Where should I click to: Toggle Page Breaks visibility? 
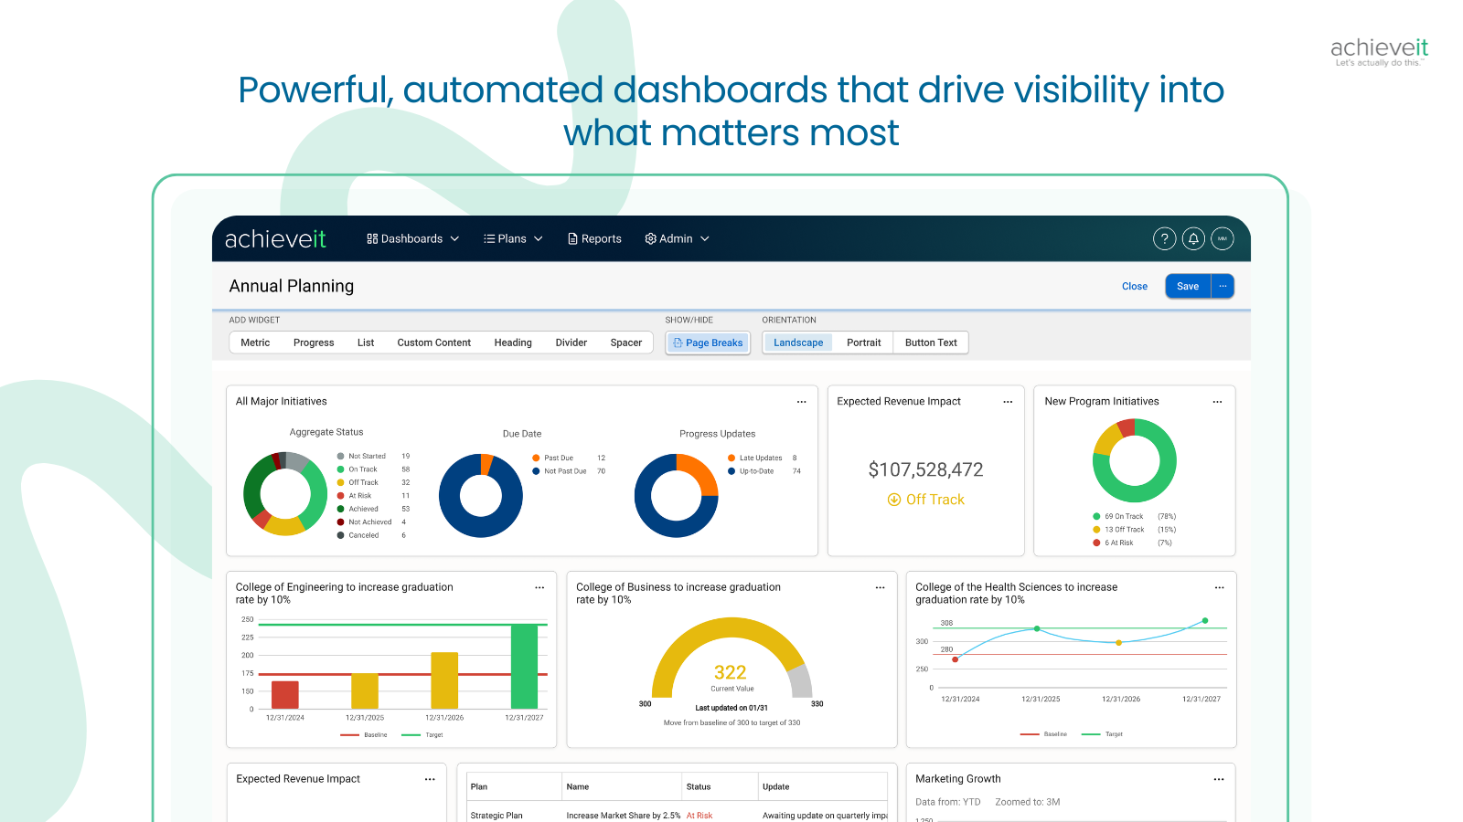coord(708,342)
